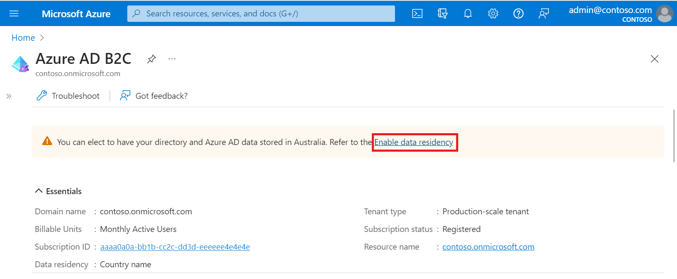Expand the collapsed side navigation menu
The image size is (677, 279).
(9, 96)
